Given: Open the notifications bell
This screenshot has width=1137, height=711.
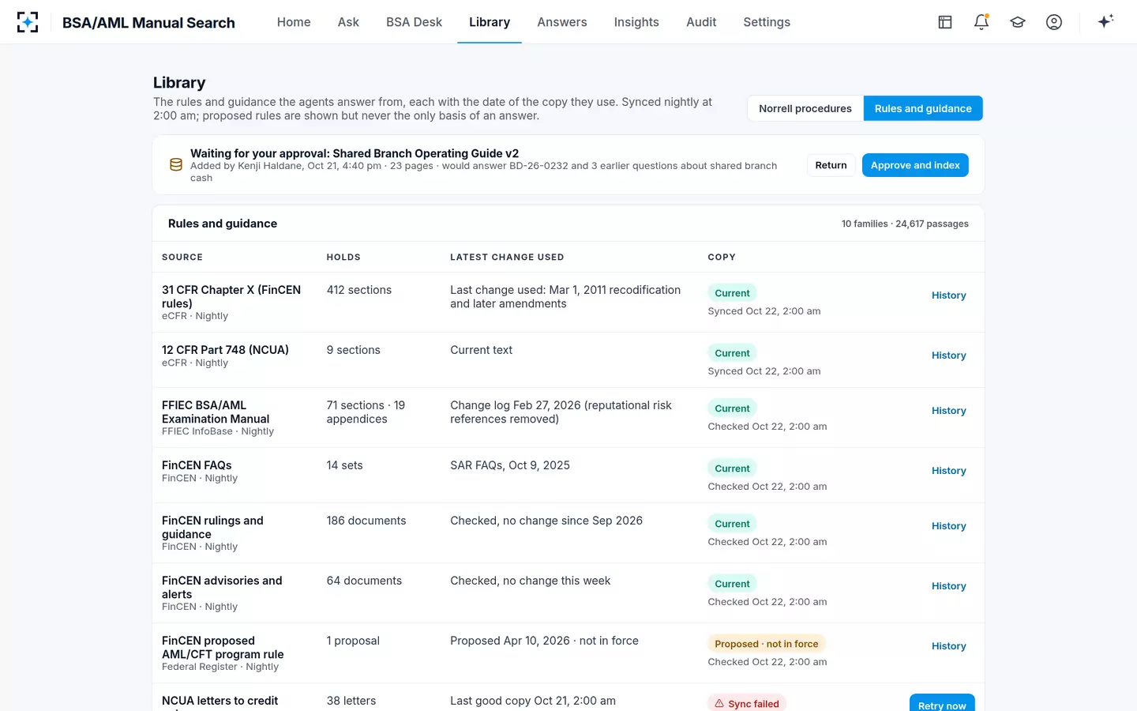Looking at the screenshot, I should [x=981, y=22].
